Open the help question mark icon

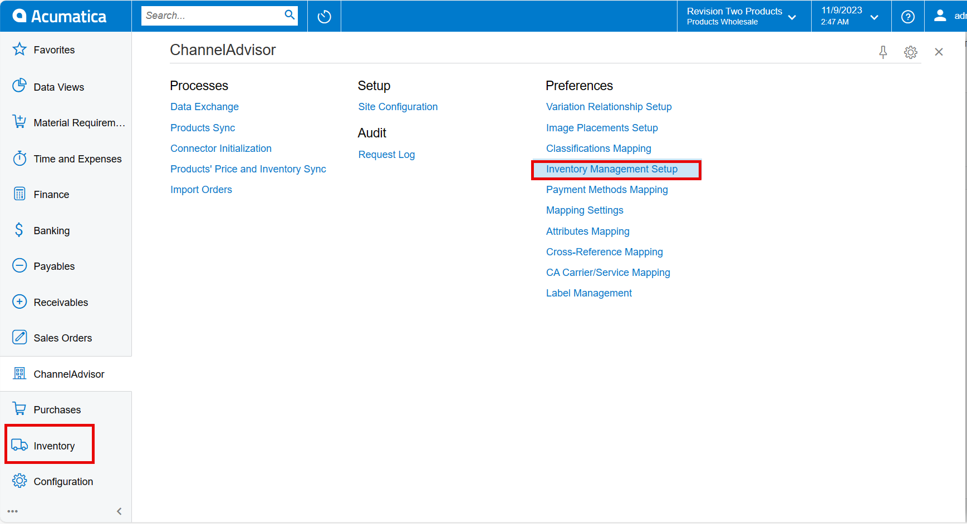tap(908, 17)
